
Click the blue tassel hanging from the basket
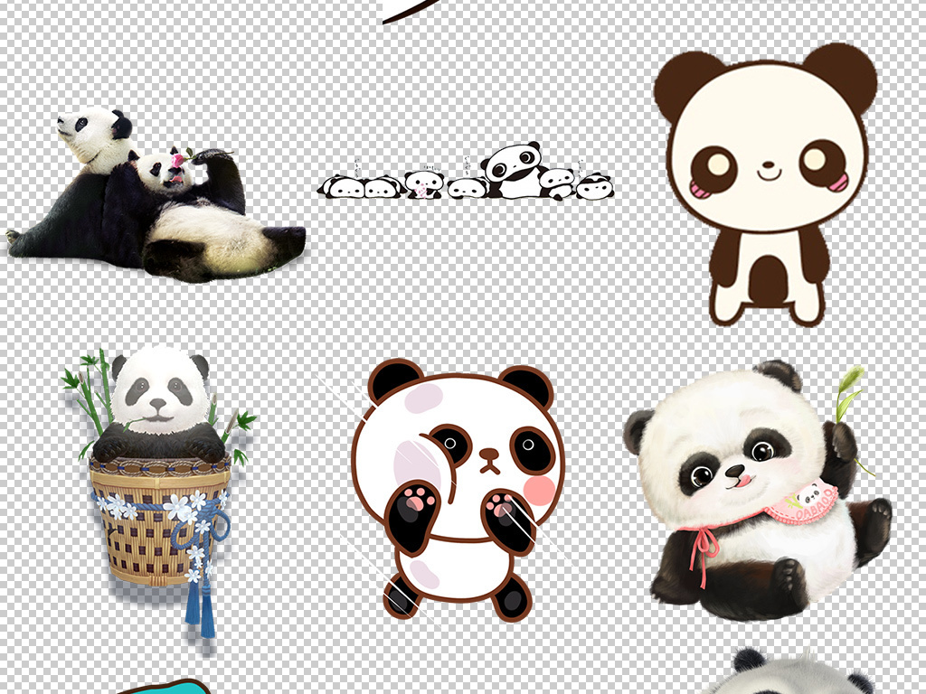[200, 608]
